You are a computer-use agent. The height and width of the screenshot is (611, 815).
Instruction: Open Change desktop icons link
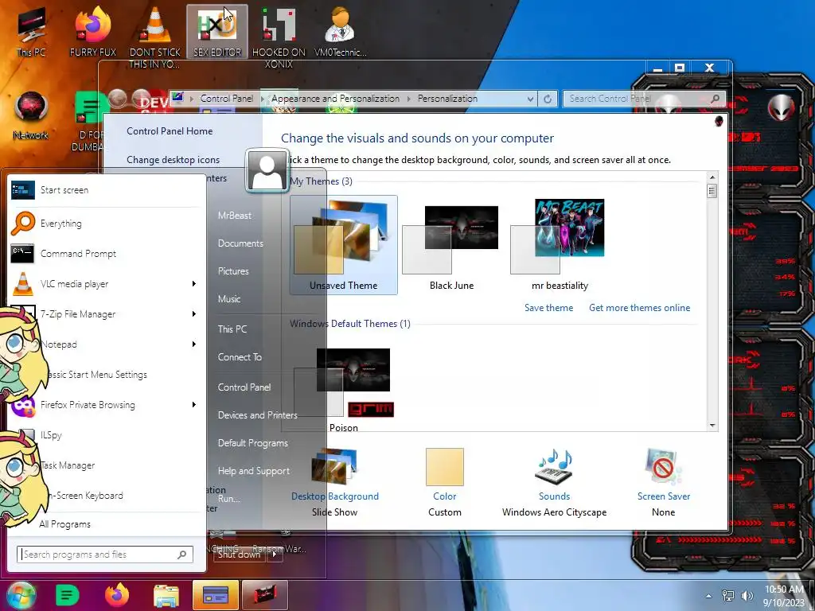[x=173, y=160]
